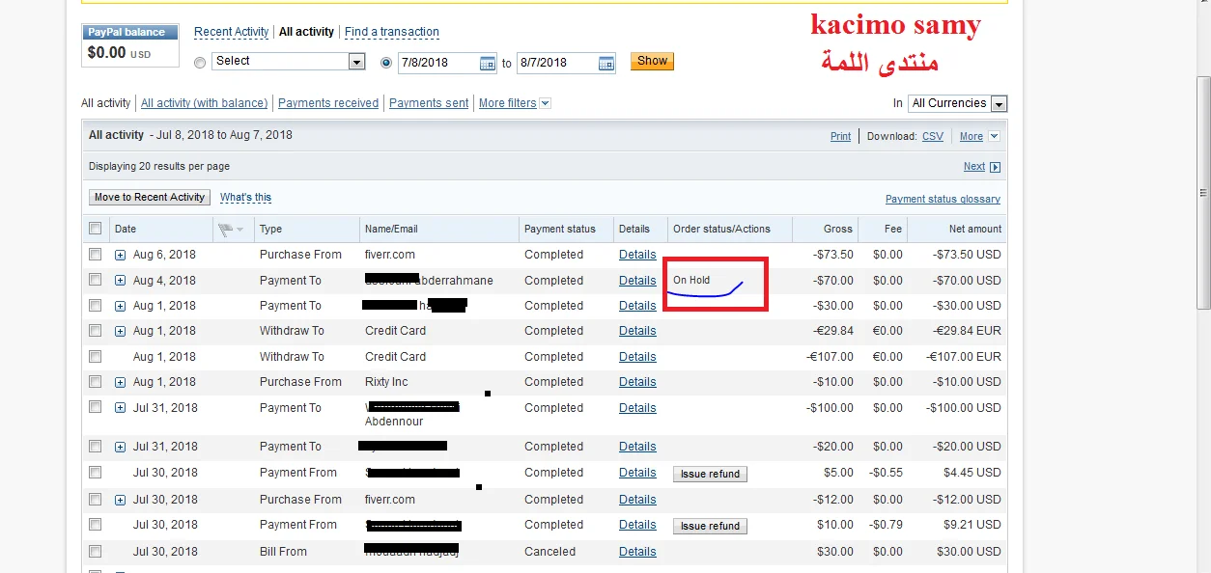Expand the More filters dropdown
The height and width of the screenshot is (573, 1211).
pyautogui.click(x=545, y=103)
